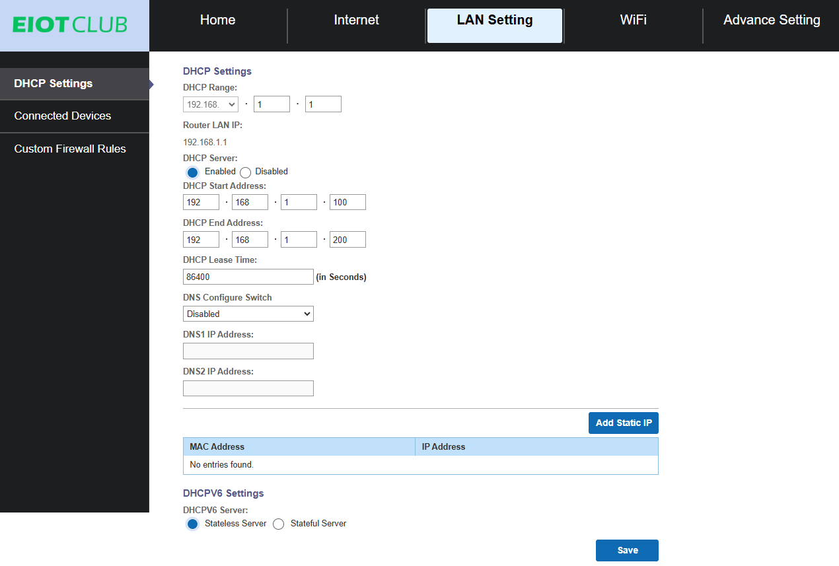Choose Stateless Server for DHCPV6
Viewport: 839px width, 566px height.
[x=192, y=524]
